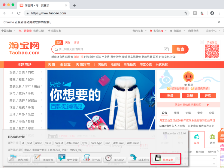Click the browser back arrow
Screen dimensions: 224x168
tap(5, 13)
